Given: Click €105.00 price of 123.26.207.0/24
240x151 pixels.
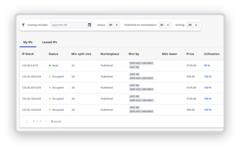Looking at the screenshot, I should (x=191, y=88).
